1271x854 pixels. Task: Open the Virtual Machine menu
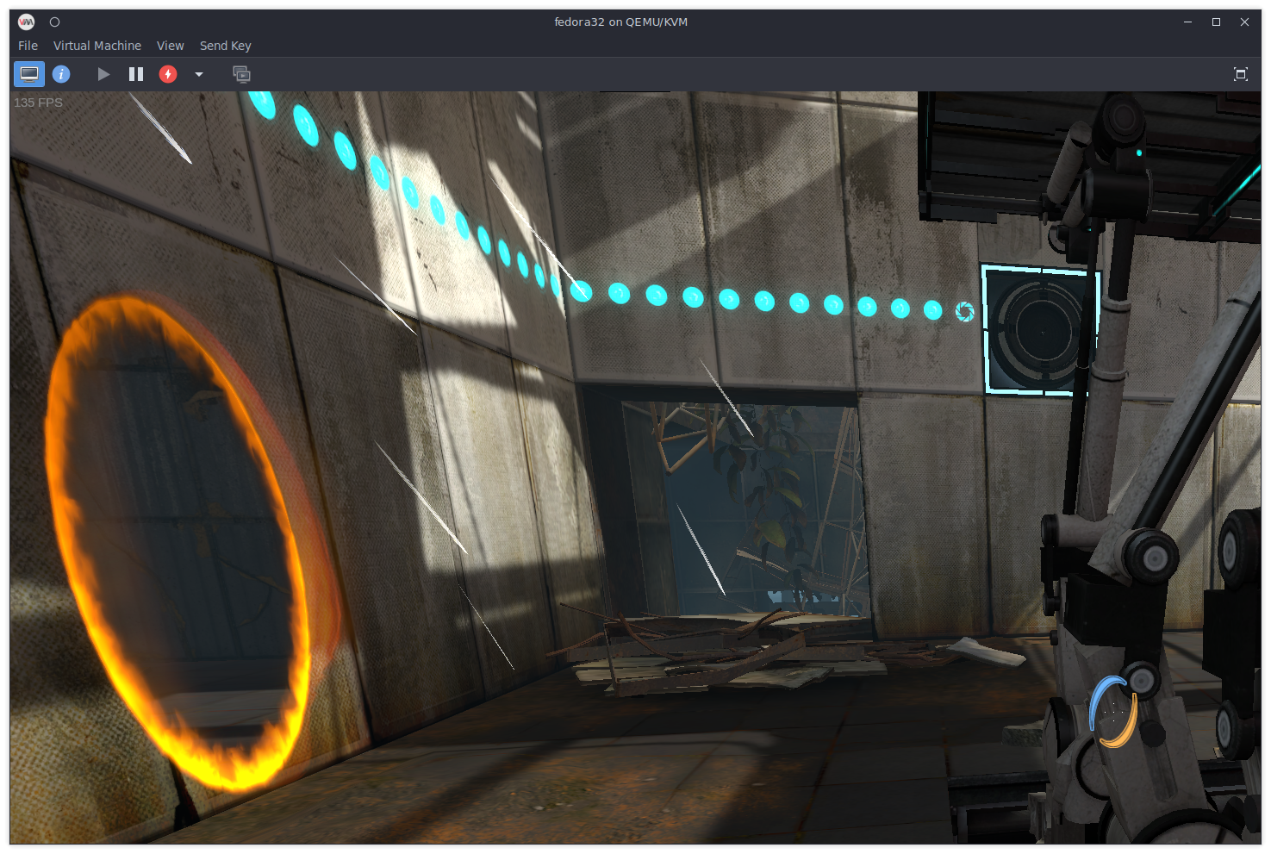pos(97,46)
